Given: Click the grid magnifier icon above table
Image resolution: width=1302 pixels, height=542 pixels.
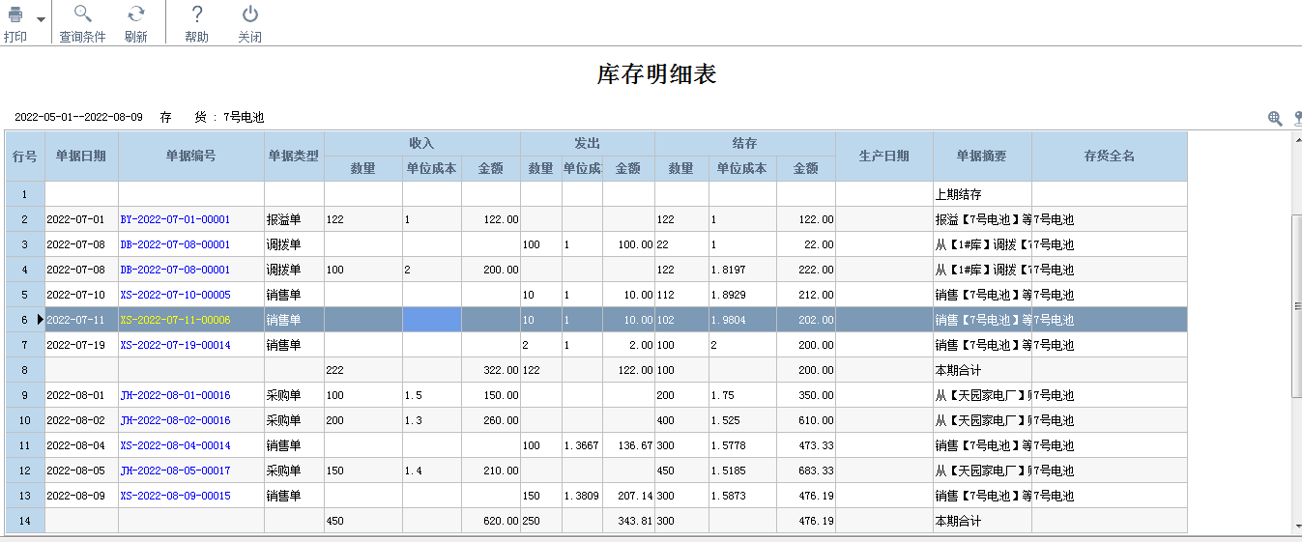Looking at the screenshot, I should [x=1275, y=118].
